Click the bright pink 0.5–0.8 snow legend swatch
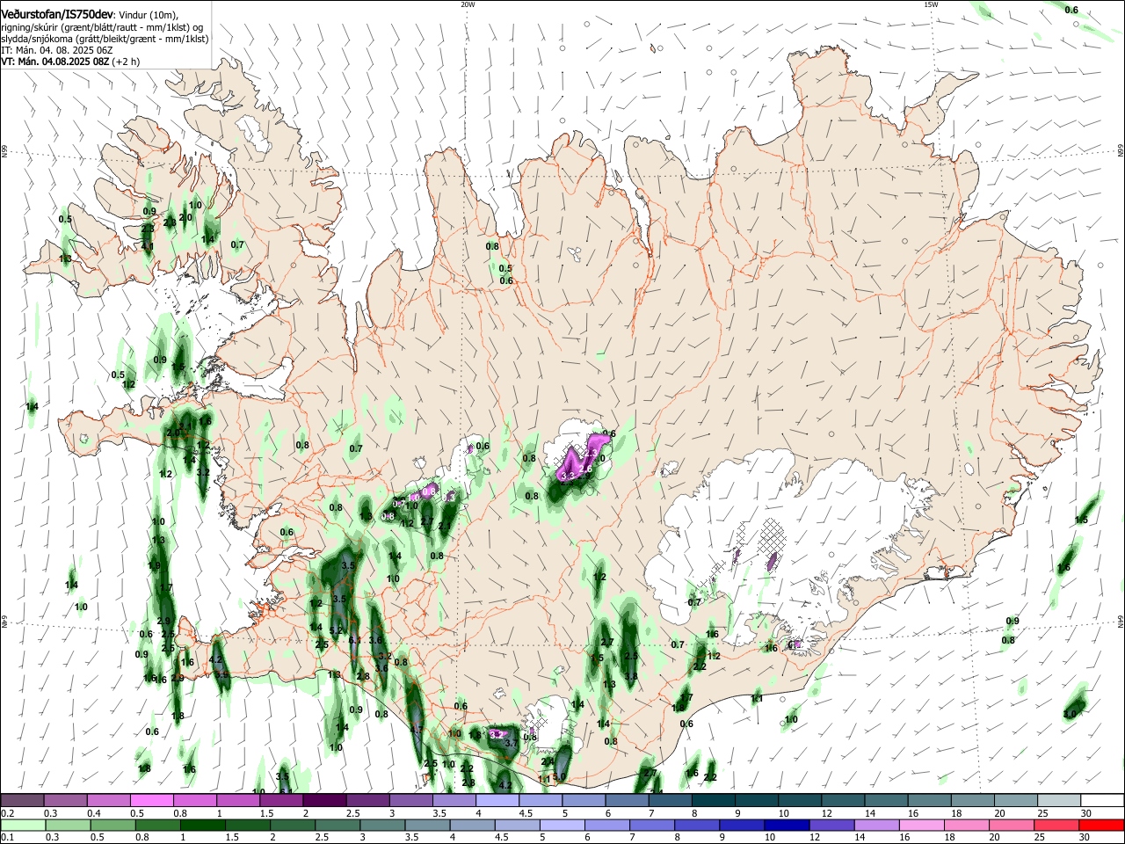The height and width of the screenshot is (844, 1125). [151, 800]
